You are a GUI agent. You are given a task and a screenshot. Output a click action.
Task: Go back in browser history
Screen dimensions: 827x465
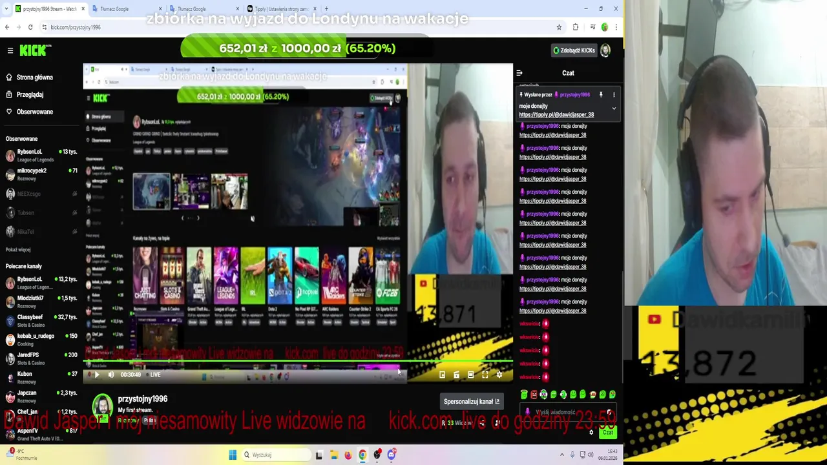click(7, 27)
